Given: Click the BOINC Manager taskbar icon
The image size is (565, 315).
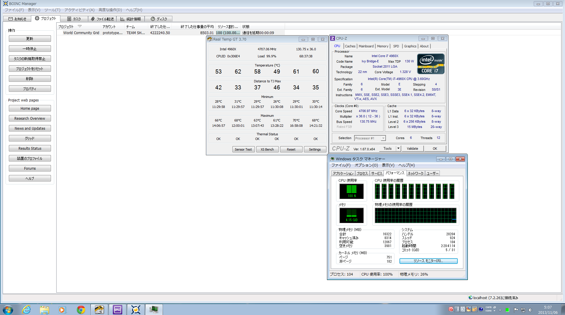Looking at the screenshot, I should coord(136,310).
